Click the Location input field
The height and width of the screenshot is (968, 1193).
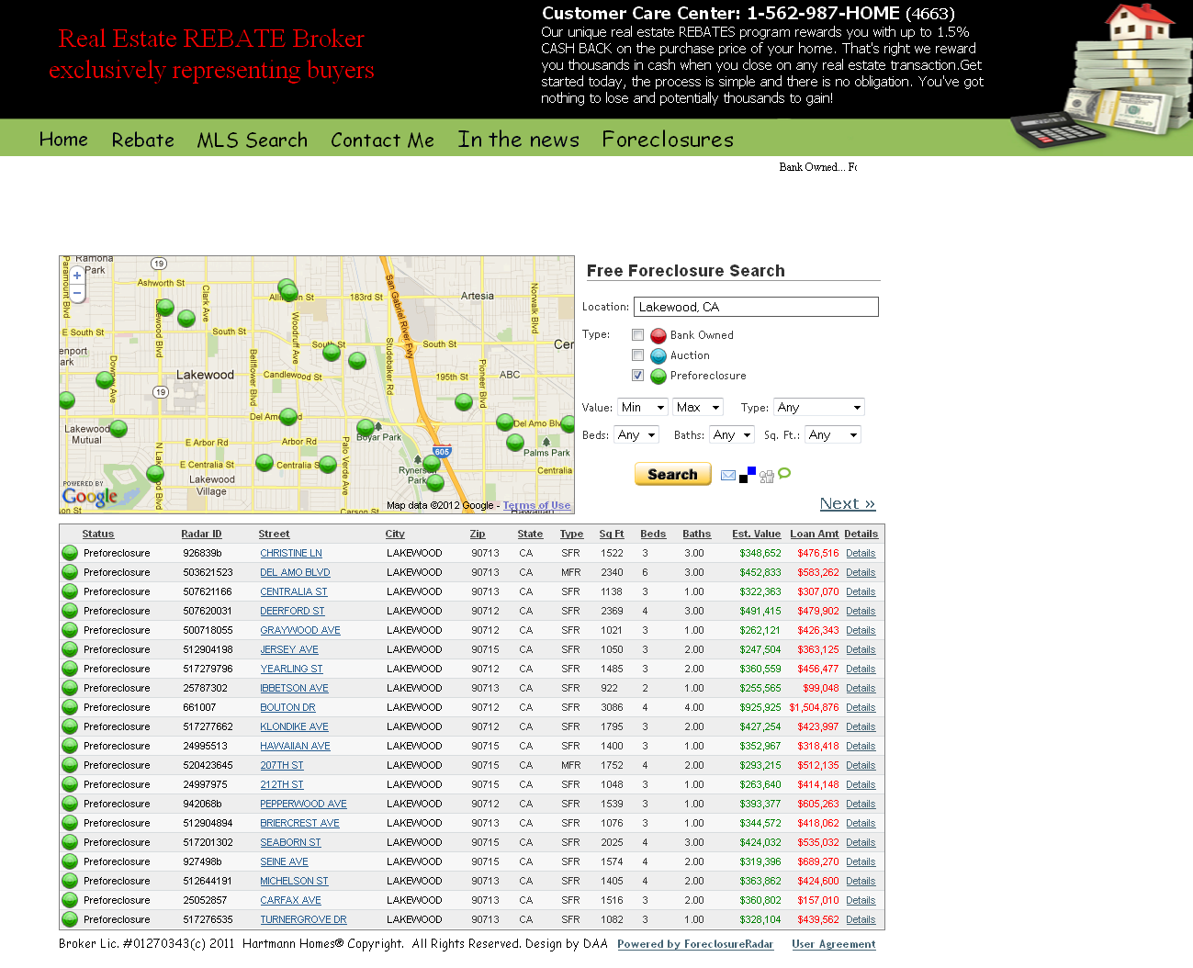(x=756, y=307)
